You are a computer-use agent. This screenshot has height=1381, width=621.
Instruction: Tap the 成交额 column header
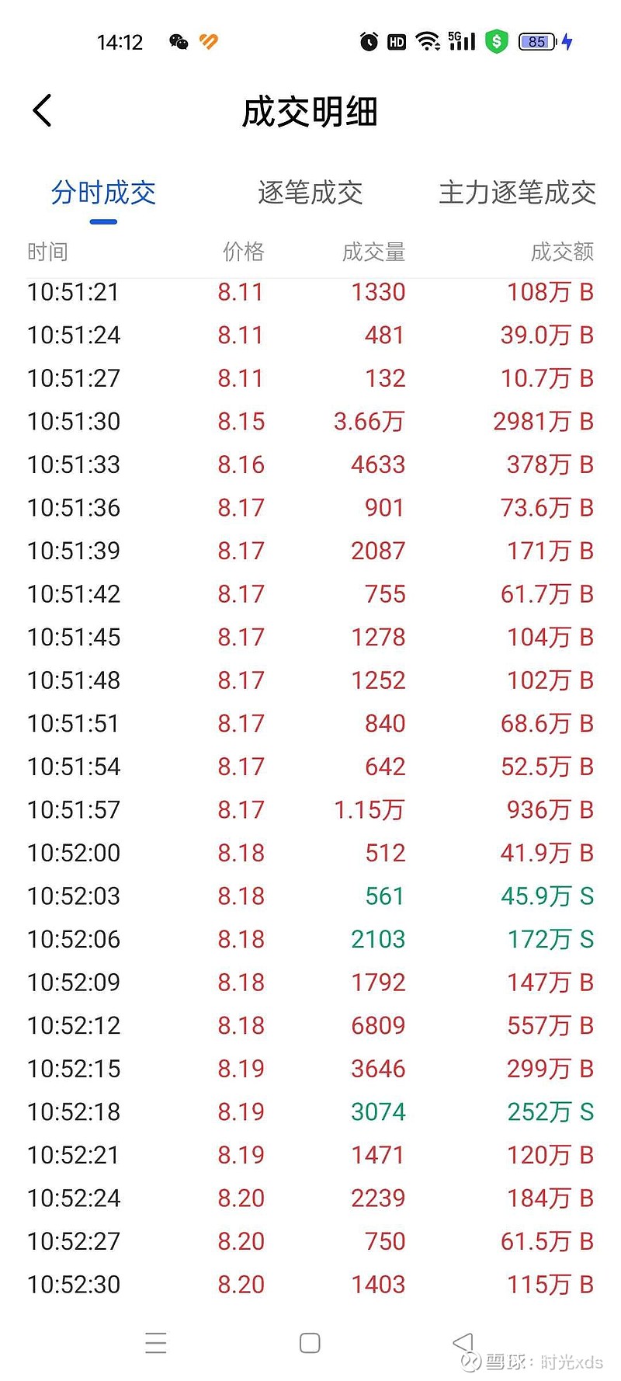[562, 252]
